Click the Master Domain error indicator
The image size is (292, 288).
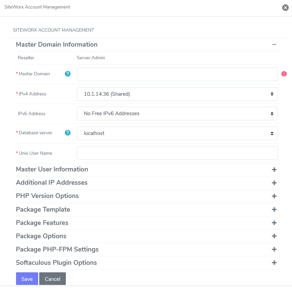(284, 74)
